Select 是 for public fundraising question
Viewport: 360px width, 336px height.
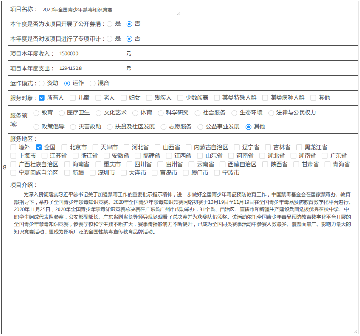click(x=110, y=24)
